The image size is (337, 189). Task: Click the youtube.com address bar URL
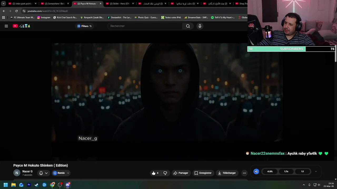(x=47, y=11)
